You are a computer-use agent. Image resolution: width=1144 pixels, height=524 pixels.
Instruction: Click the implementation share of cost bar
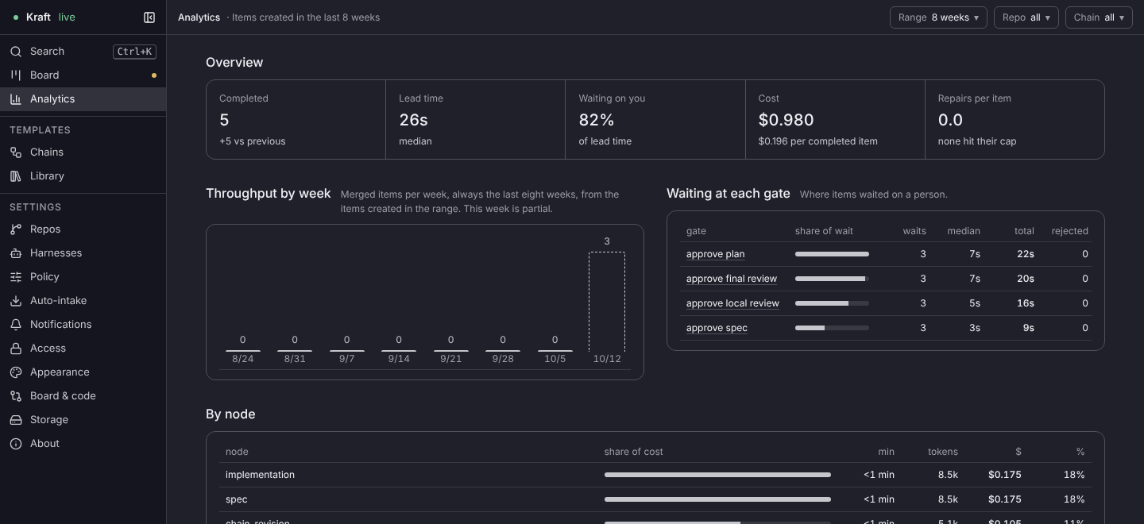tap(717, 475)
